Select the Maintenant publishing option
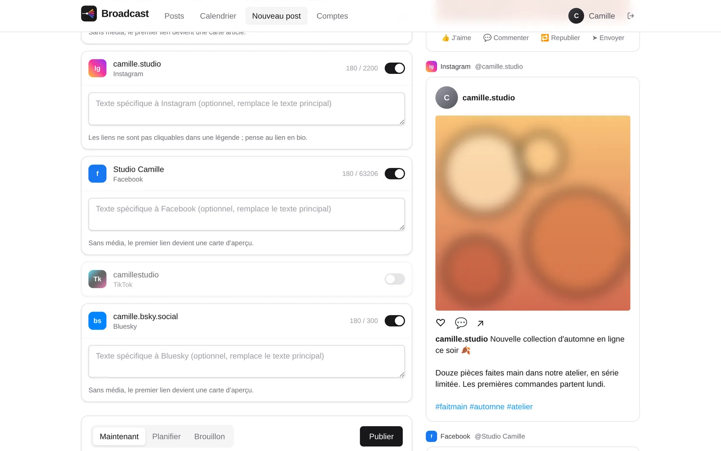The width and height of the screenshot is (721, 451). pyautogui.click(x=119, y=436)
